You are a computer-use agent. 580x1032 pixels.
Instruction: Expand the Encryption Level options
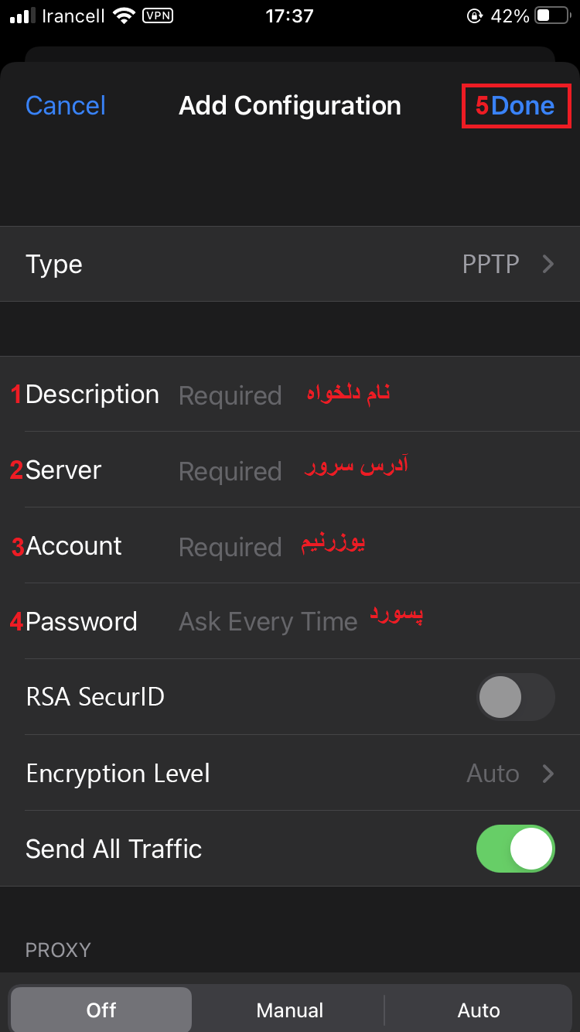coord(510,774)
